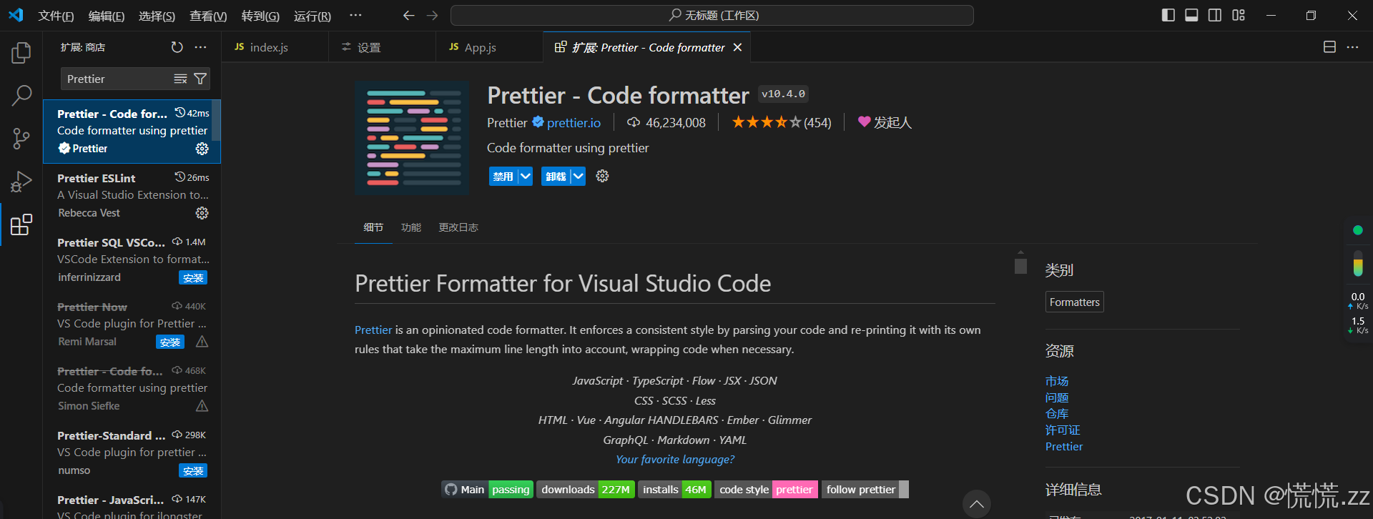The image size is (1373, 519).
Task: Close the Prettier extension tab
Action: click(x=737, y=47)
